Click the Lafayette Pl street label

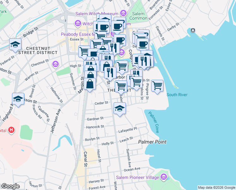(x=128, y=130)
